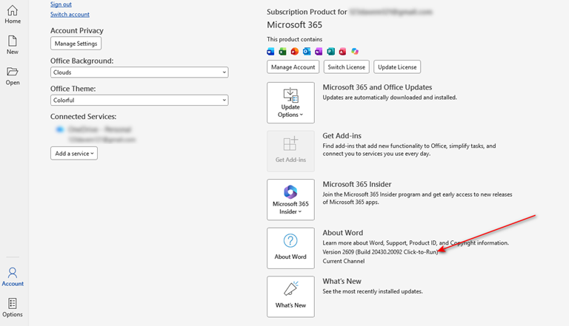Click the OneNote app icon
This screenshot has width=569, height=326.
pyautogui.click(x=319, y=52)
